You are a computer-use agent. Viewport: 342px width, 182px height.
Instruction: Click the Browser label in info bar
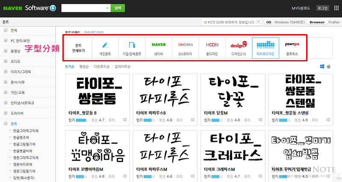317,22
